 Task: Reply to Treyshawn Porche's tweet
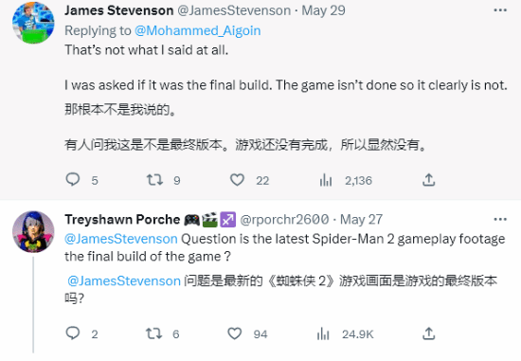(73, 334)
